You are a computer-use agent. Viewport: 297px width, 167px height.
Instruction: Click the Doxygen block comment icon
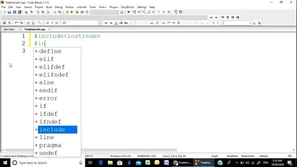pos(16,23)
